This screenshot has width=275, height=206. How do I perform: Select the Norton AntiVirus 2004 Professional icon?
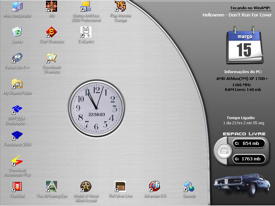[x=86, y=7]
